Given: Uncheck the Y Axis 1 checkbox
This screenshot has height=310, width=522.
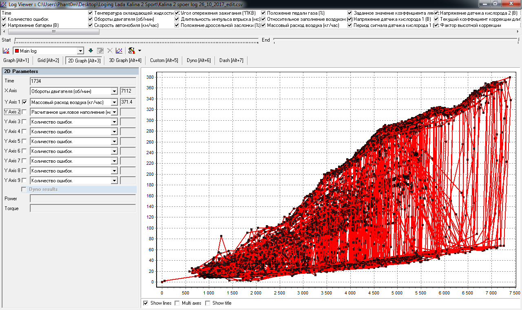Looking at the screenshot, I should point(24,102).
